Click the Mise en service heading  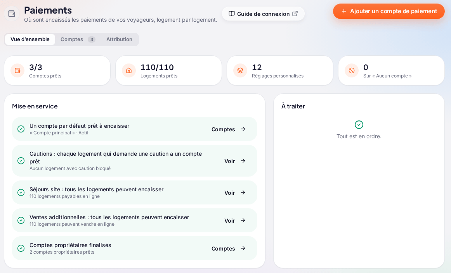click(x=35, y=106)
